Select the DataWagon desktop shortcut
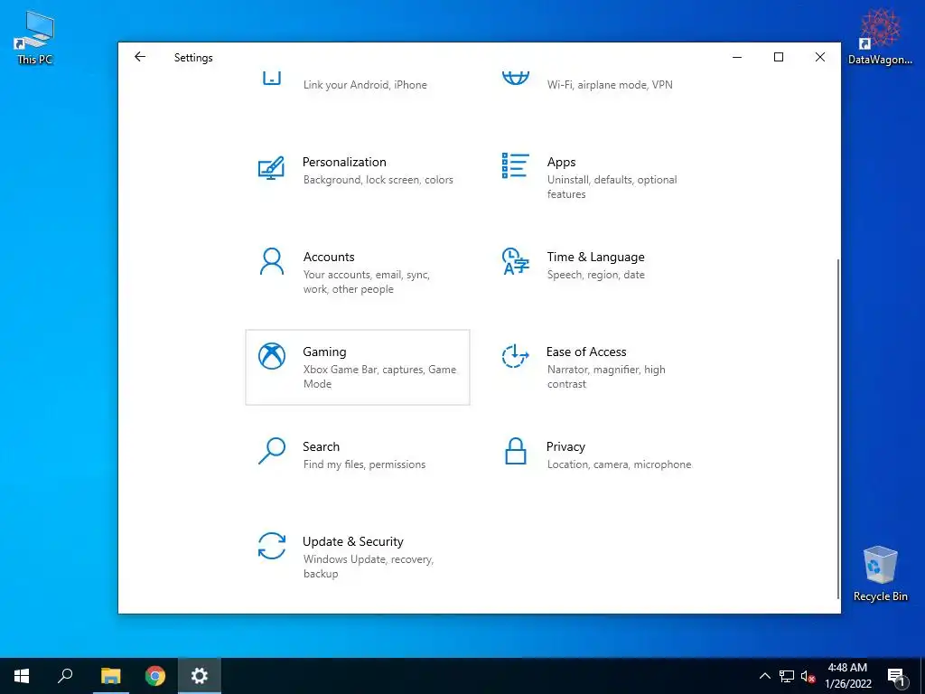 click(x=880, y=36)
